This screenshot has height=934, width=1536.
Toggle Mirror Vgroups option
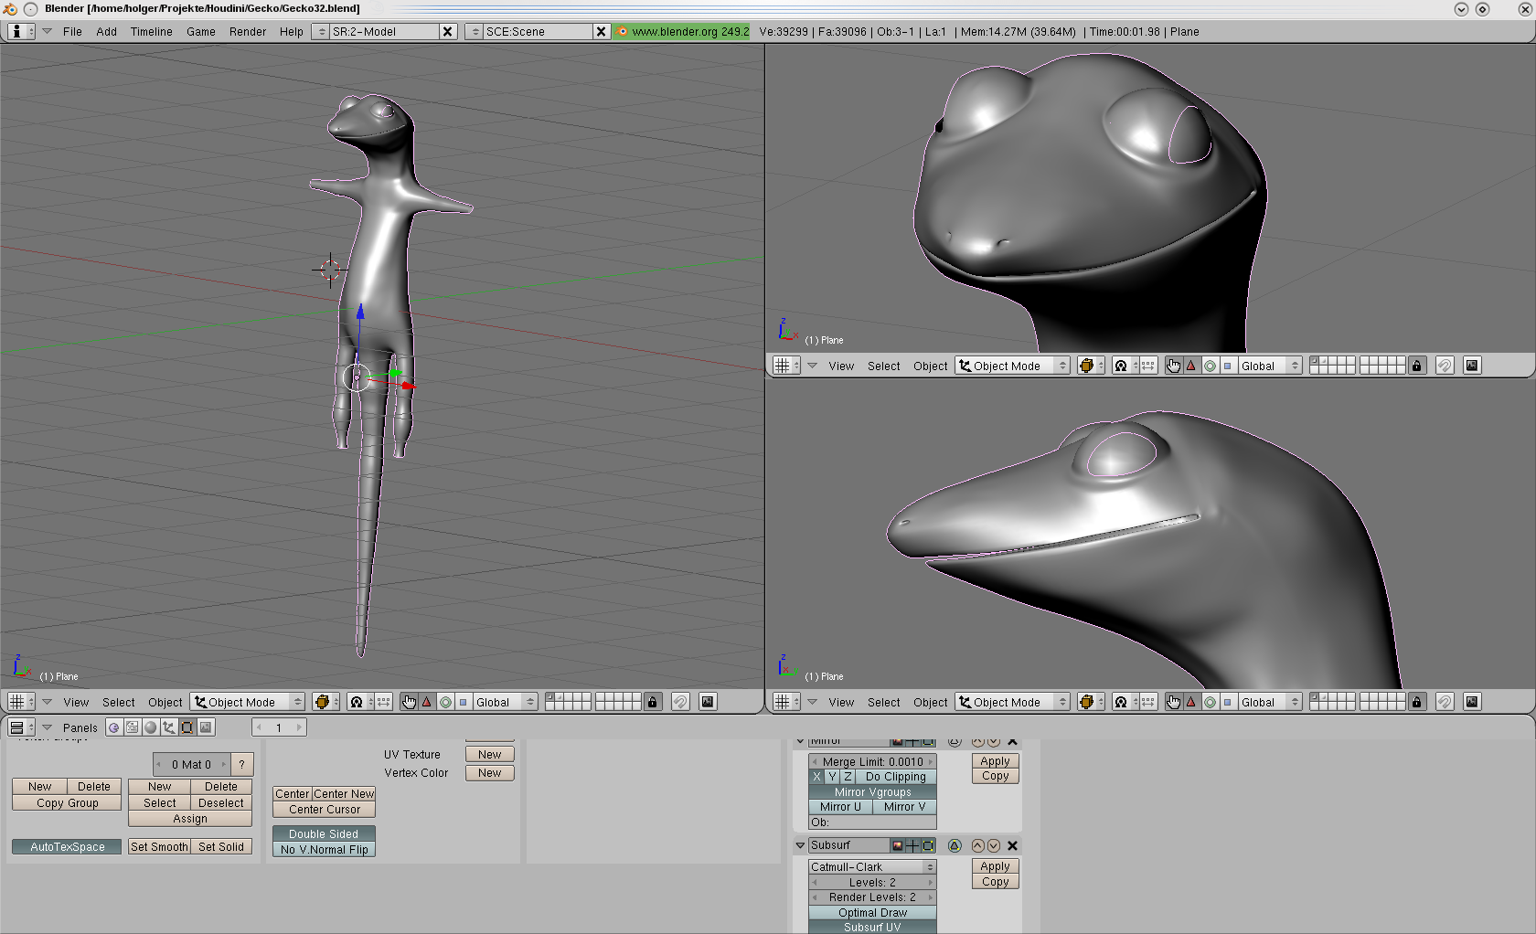pyautogui.click(x=872, y=792)
